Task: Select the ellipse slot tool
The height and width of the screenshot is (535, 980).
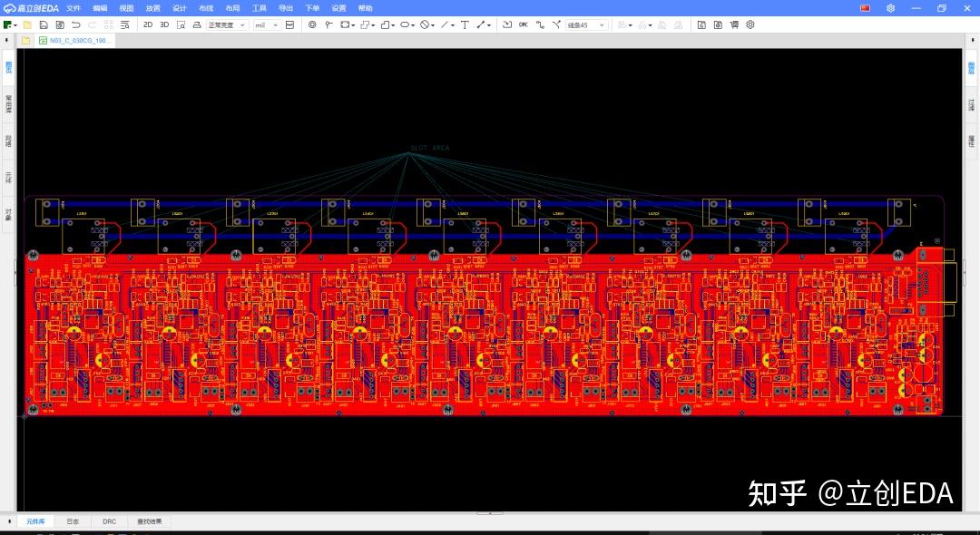Action: [x=405, y=25]
